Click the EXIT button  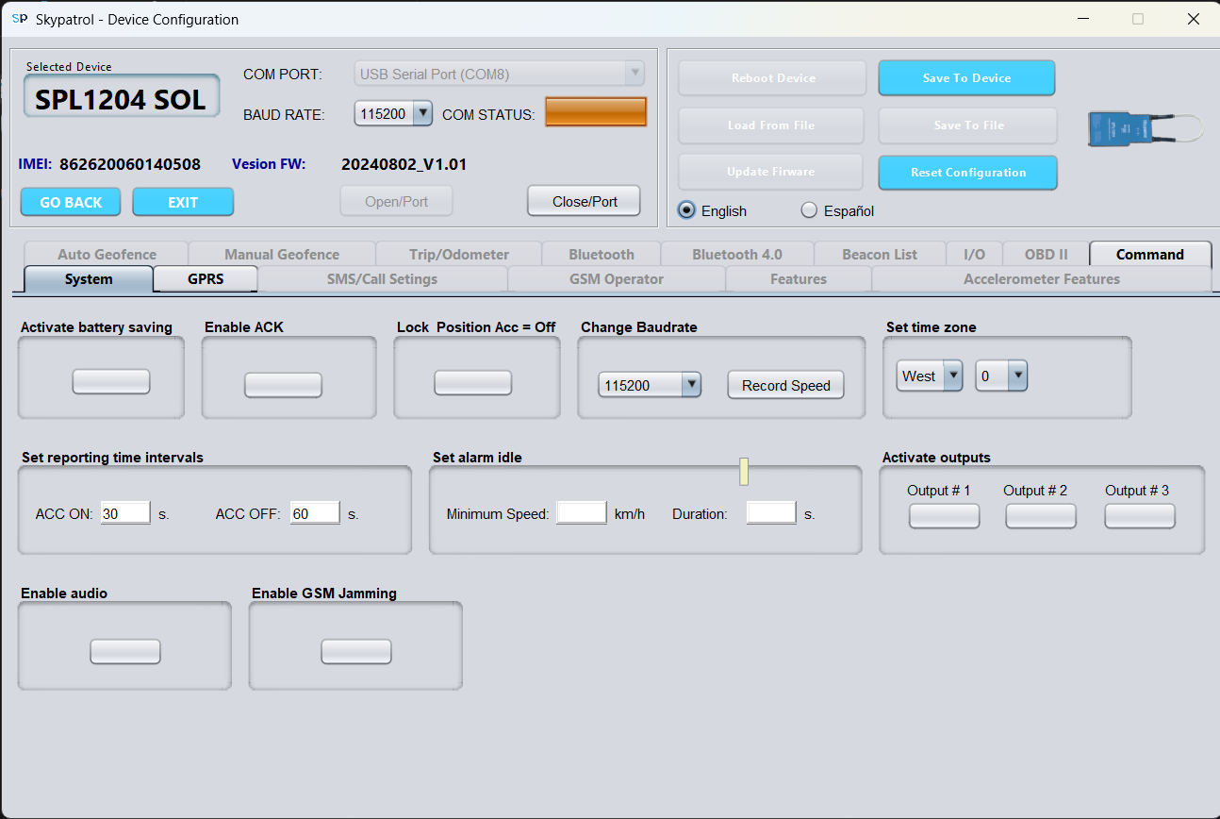point(183,202)
